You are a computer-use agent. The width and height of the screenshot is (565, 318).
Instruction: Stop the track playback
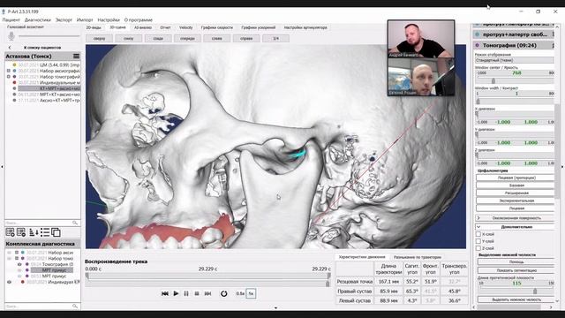pyautogui.click(x=197, y=293)
